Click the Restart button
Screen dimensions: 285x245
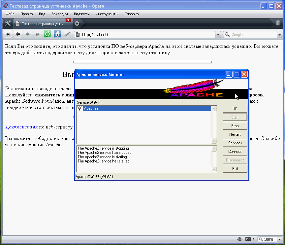click(x=235, y=134)
